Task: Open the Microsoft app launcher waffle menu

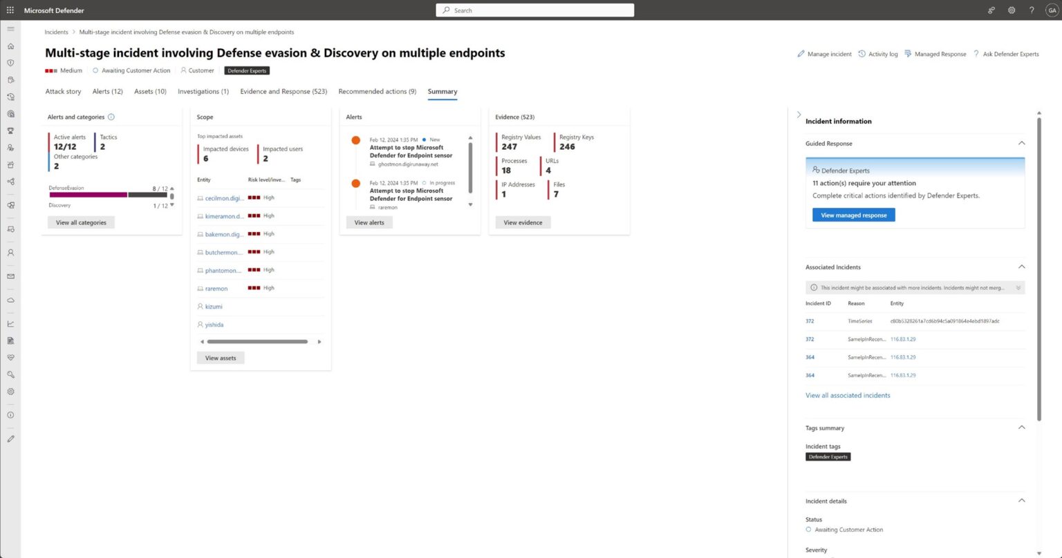Action: pyautogui.click(x=10, y=10)
